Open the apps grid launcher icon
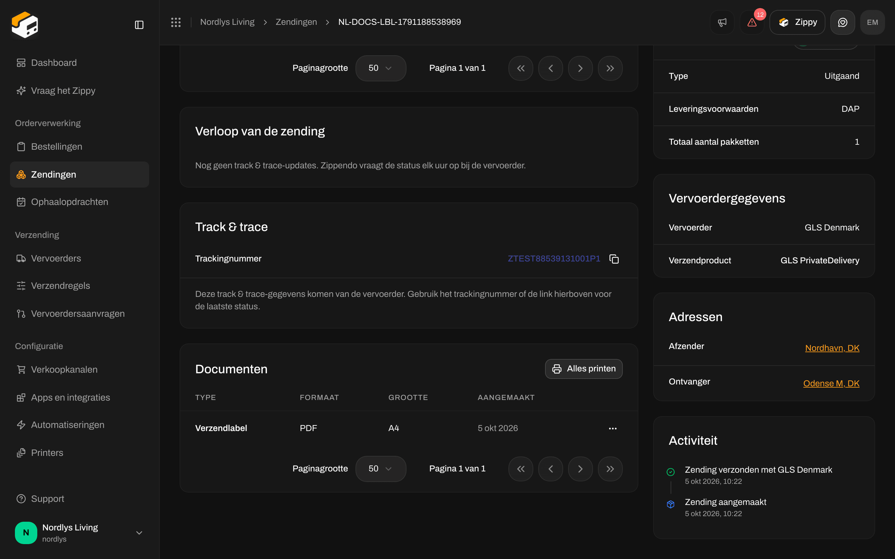The image size is (895, 559). (176, 22)
